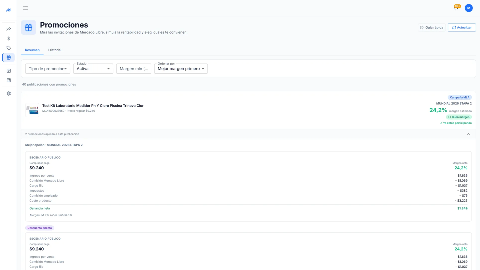The height and width of the screenshot is (270, 480).
Task: Open the document list sidebar icon
Action: coord(9,71)
